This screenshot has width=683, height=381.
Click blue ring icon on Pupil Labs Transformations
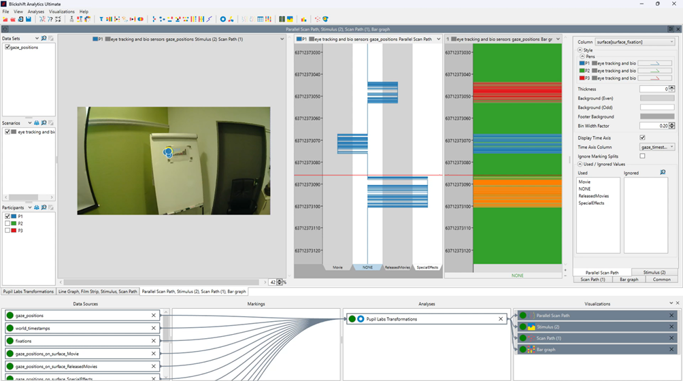361,318
